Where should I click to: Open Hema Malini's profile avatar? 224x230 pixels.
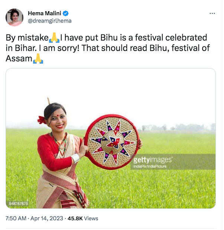[14, 17]
